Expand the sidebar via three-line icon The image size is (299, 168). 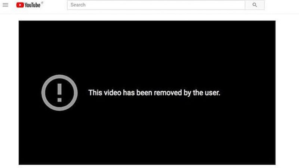(5, 5)
